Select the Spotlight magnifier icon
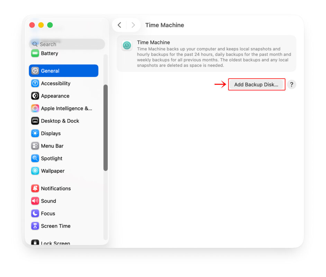 tap(35, 158)
